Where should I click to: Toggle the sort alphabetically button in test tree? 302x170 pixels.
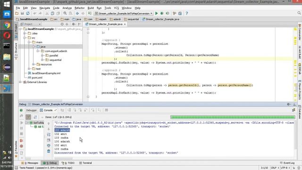coord(35,117)
